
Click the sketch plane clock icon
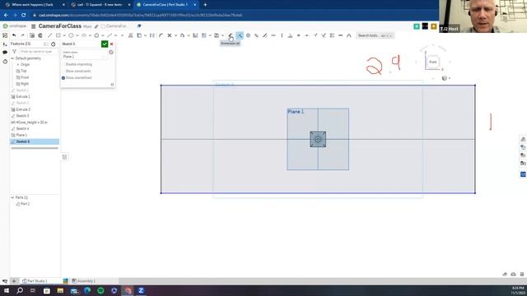point(111,52)
